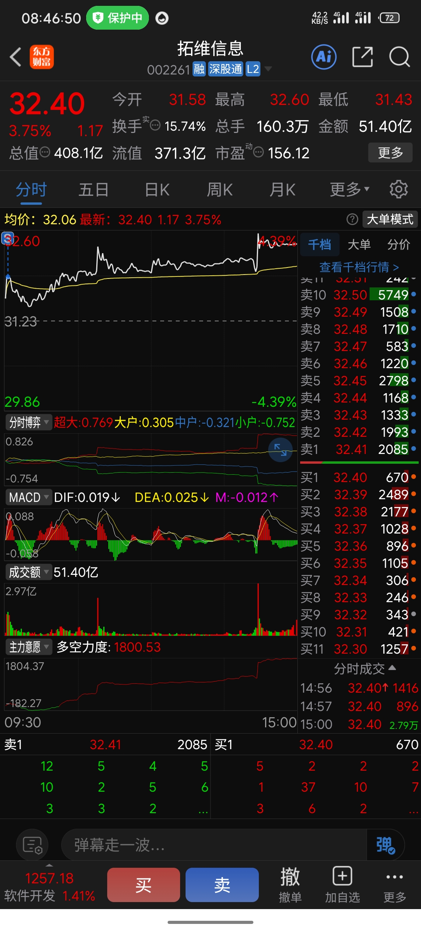Open the MACD indicator dropdown
The image size is (421, 936).
28,497
